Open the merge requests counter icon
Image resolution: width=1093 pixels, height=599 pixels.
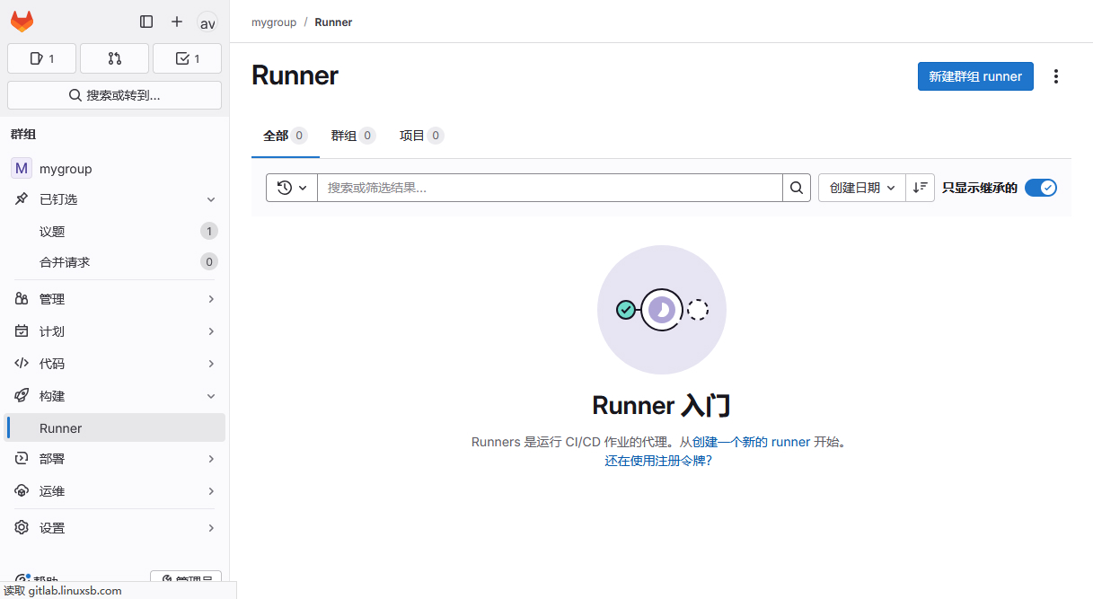114,58
